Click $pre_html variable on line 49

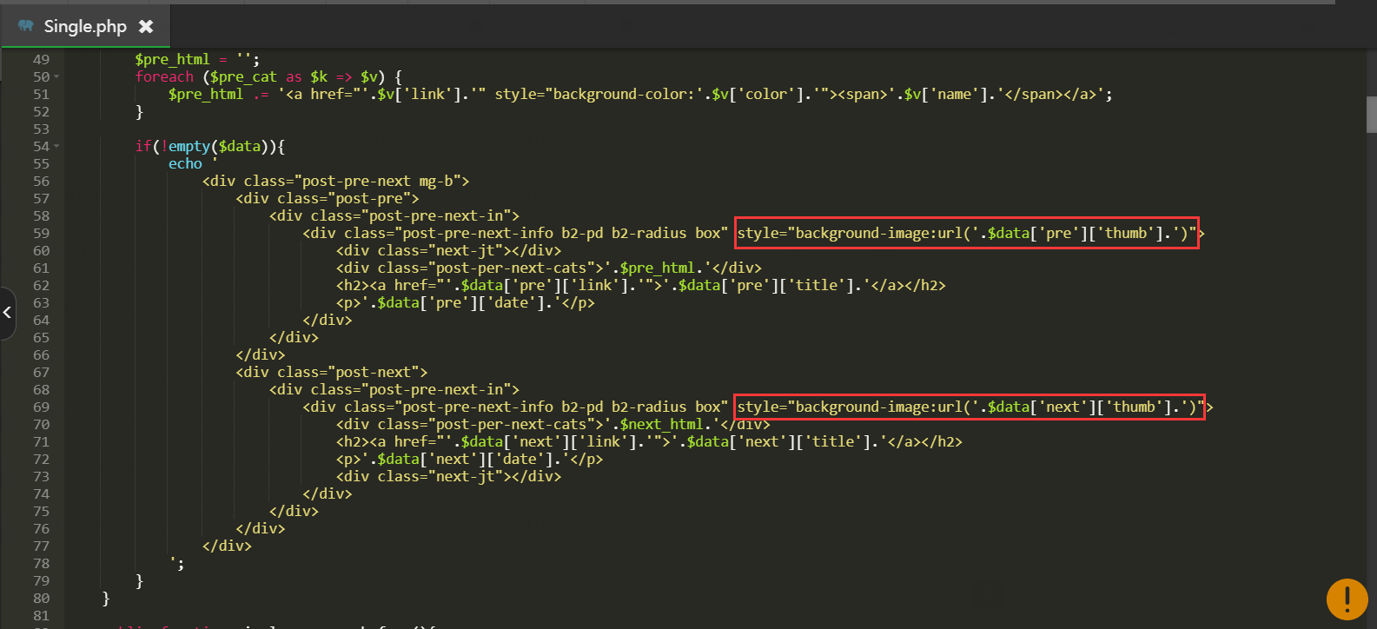coord(172,60)
